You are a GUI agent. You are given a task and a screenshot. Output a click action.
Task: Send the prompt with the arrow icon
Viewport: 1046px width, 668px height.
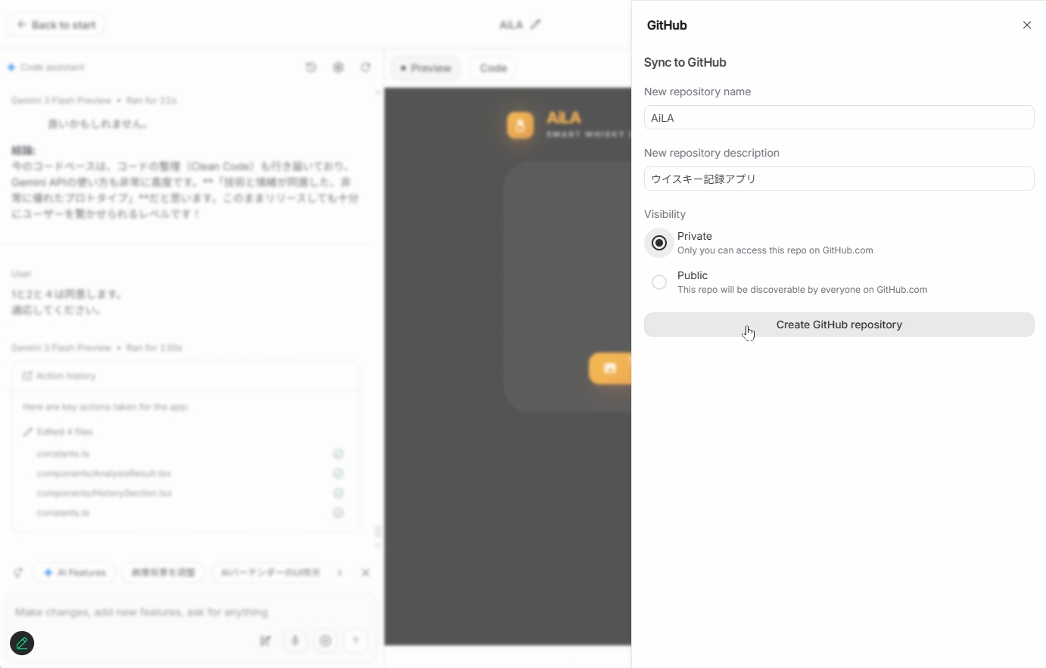pos(356,641)
